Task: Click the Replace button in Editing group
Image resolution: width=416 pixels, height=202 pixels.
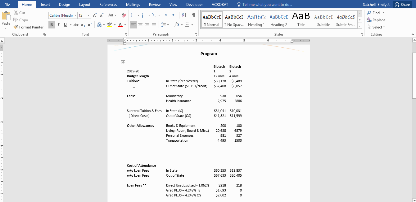Action: (376, 20)
